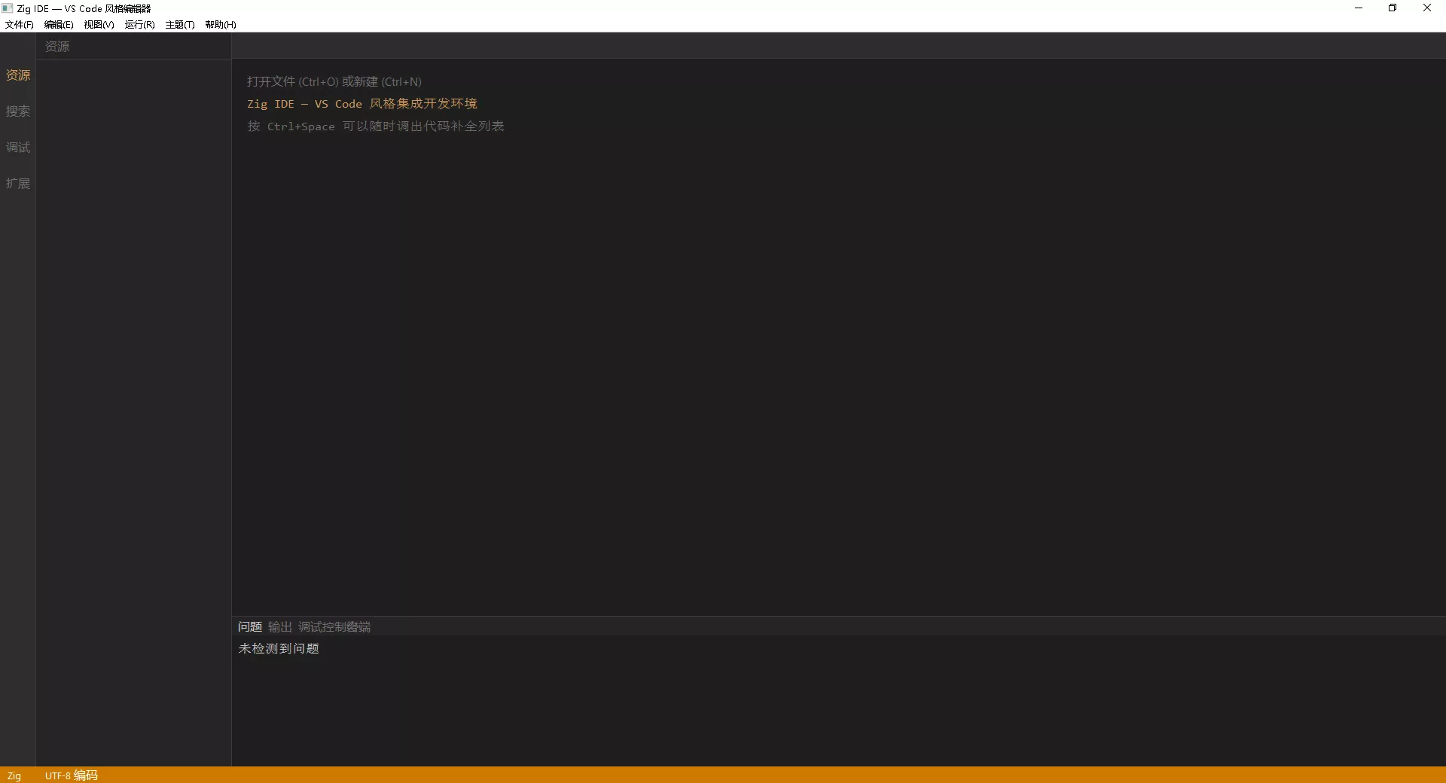Click the 打开文件 (Ctrl+O) hint line
1446x783 pixels.
pyautogui.click(x=334, y=82)
